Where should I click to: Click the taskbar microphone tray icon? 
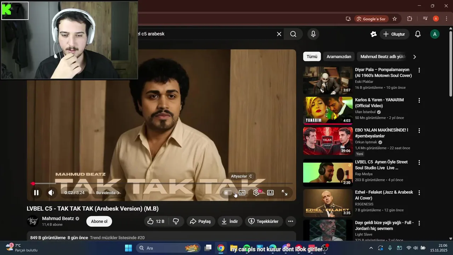[390, 248]
